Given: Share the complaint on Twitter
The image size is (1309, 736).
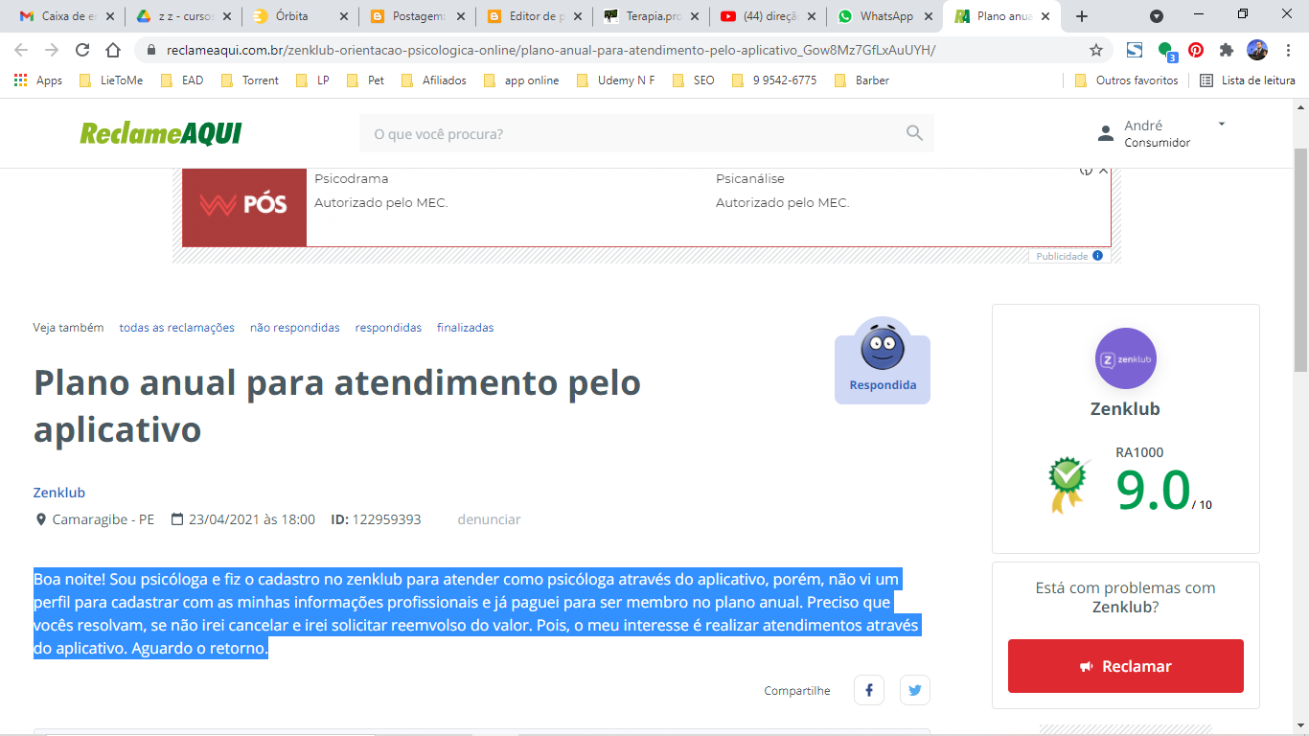Looking at the screenshot, I should [915, 690].
